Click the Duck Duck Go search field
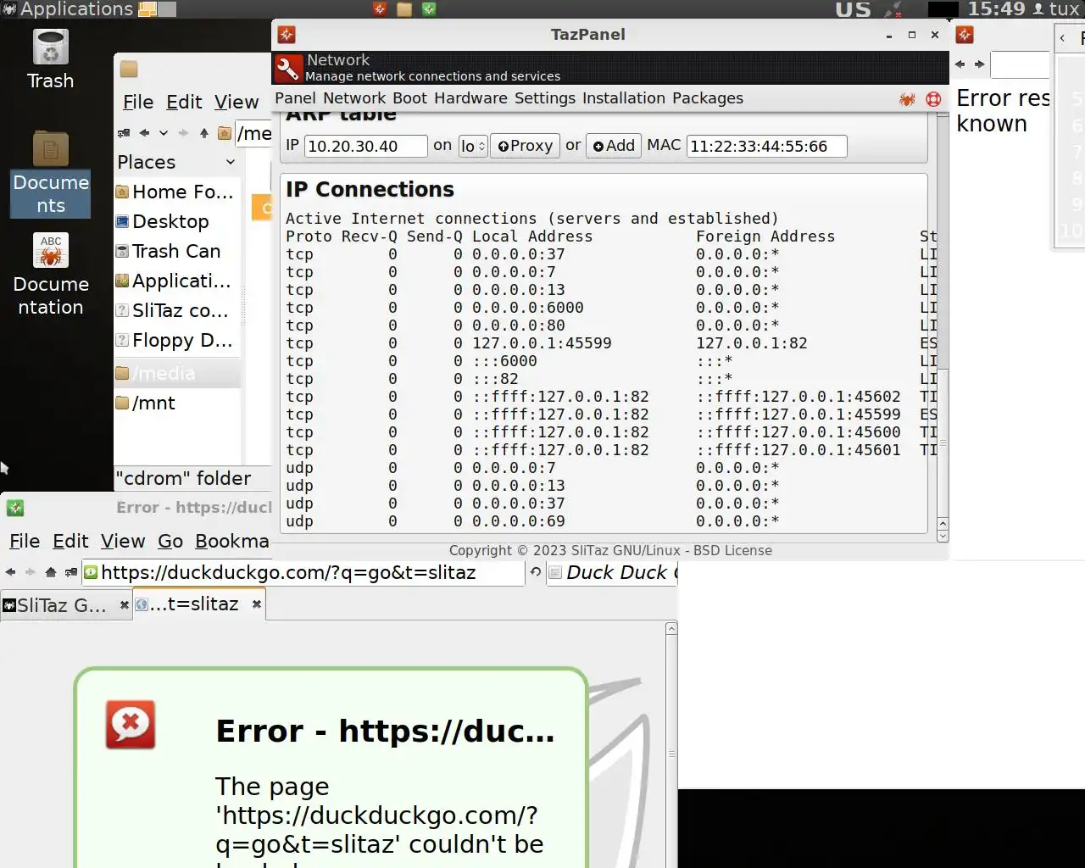The height and width of the screenshot is (868, 1085). (612, 573)
